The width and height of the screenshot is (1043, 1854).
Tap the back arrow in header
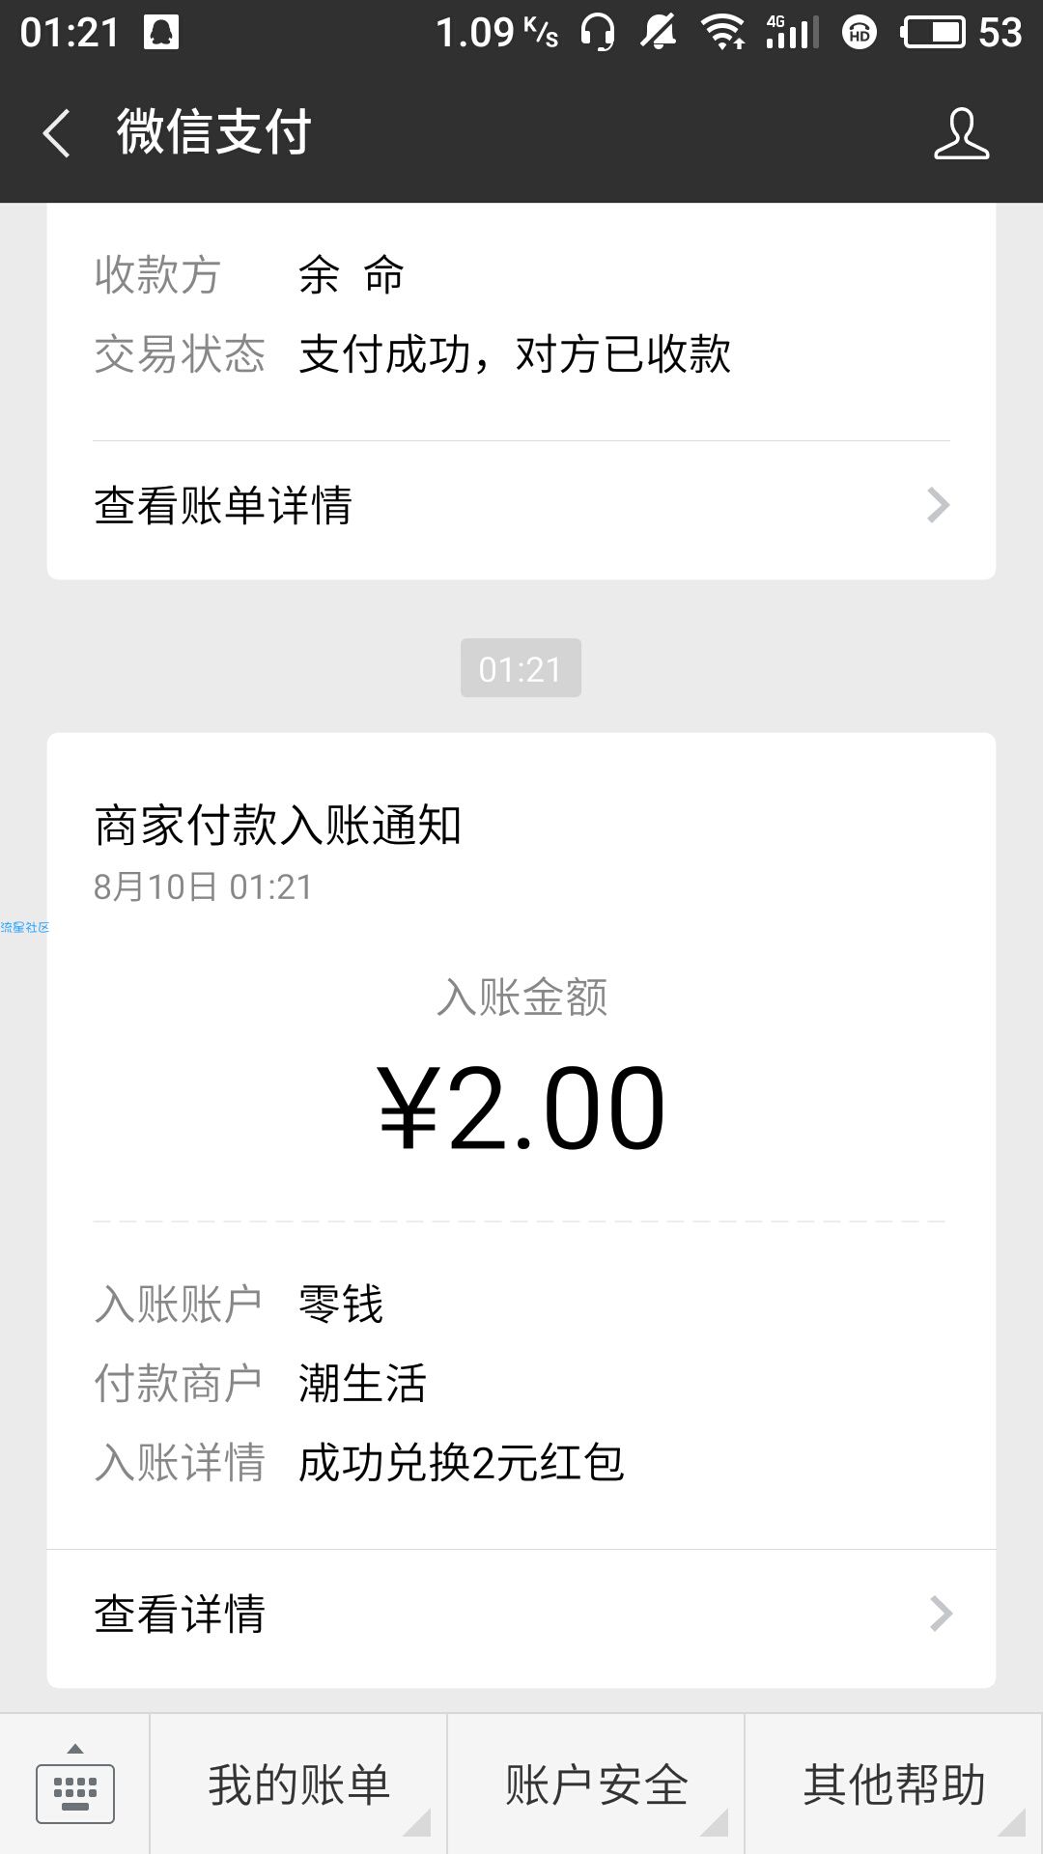click(56, 133)
